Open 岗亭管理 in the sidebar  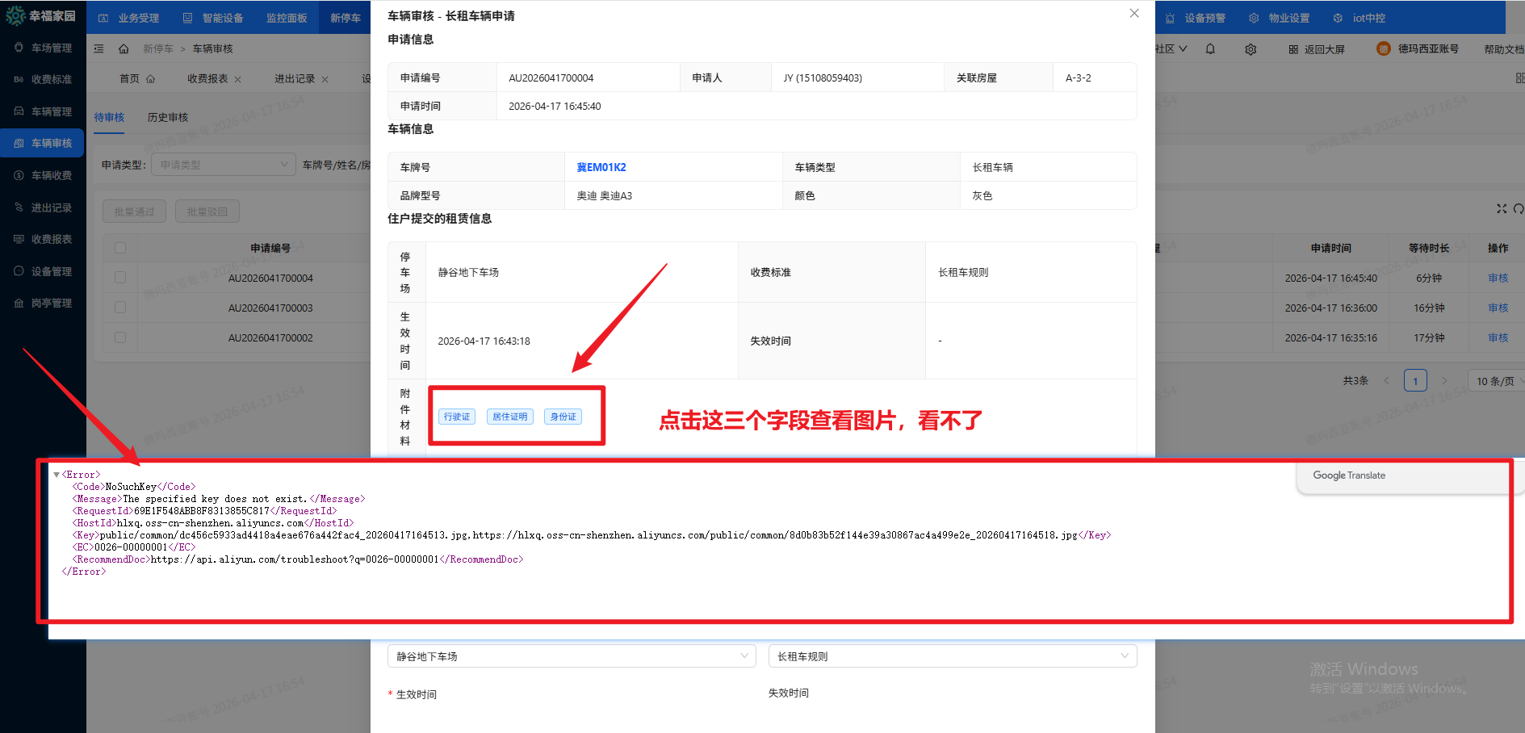[50, 303]
